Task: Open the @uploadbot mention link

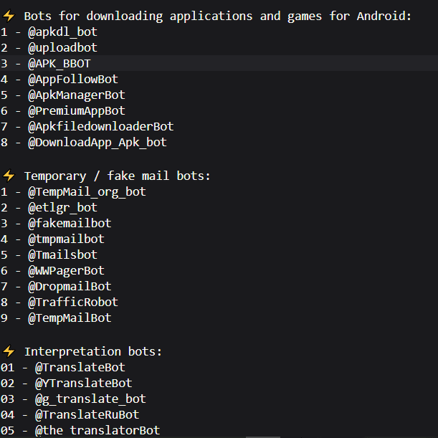Action: 62,47
